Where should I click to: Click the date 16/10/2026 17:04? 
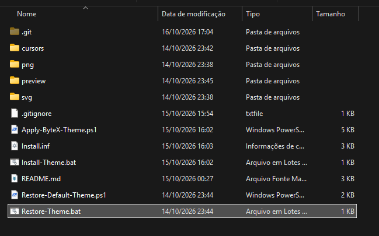click(x=187, y=32)
